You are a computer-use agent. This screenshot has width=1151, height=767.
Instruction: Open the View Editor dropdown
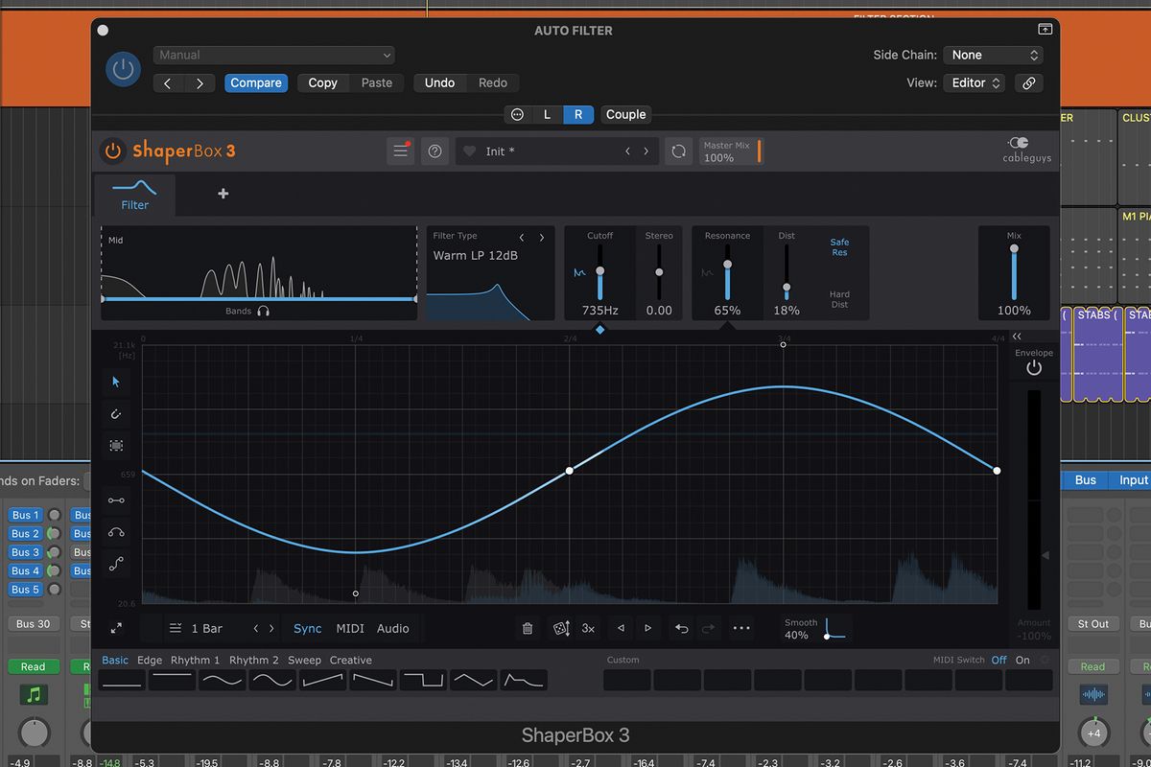(974, 82)
